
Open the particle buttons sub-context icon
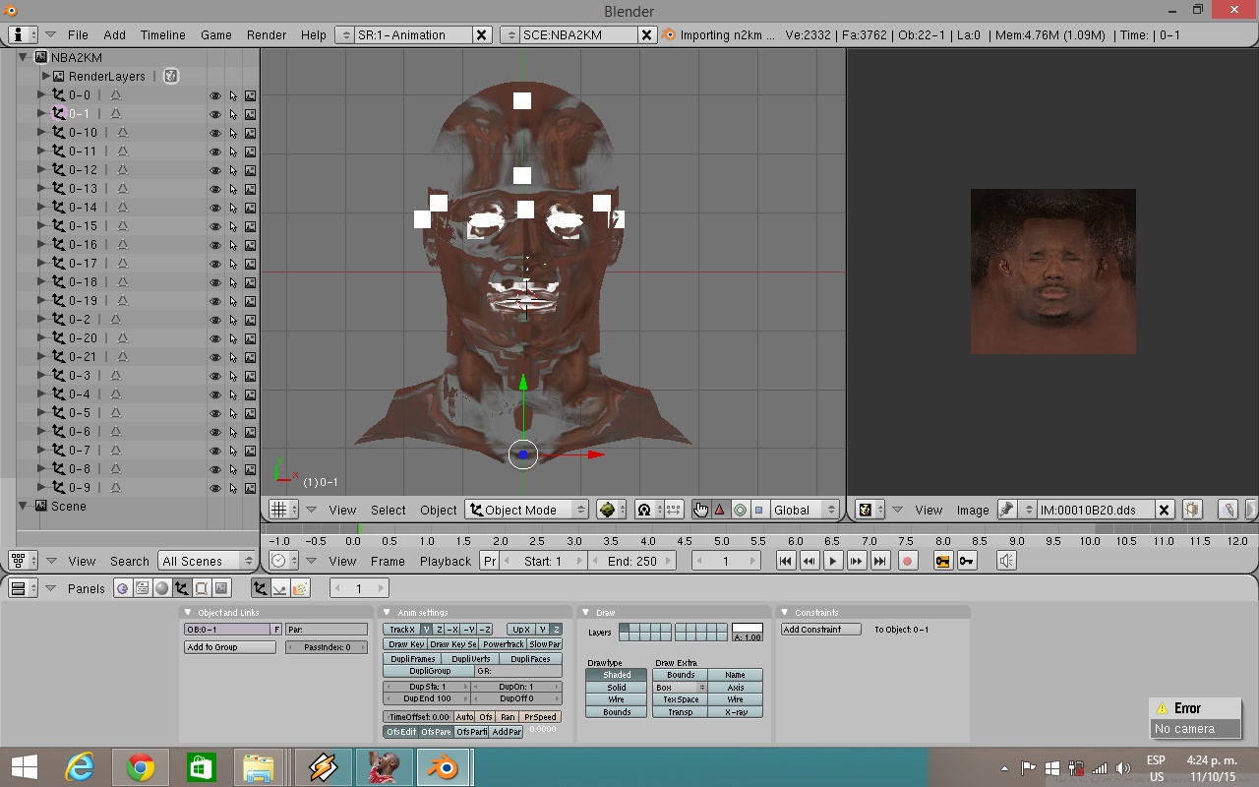click(x=300, y=588)
